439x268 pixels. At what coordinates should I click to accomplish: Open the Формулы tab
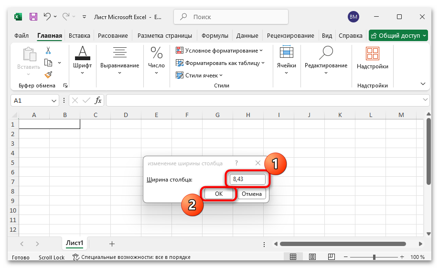coord(215,35)
